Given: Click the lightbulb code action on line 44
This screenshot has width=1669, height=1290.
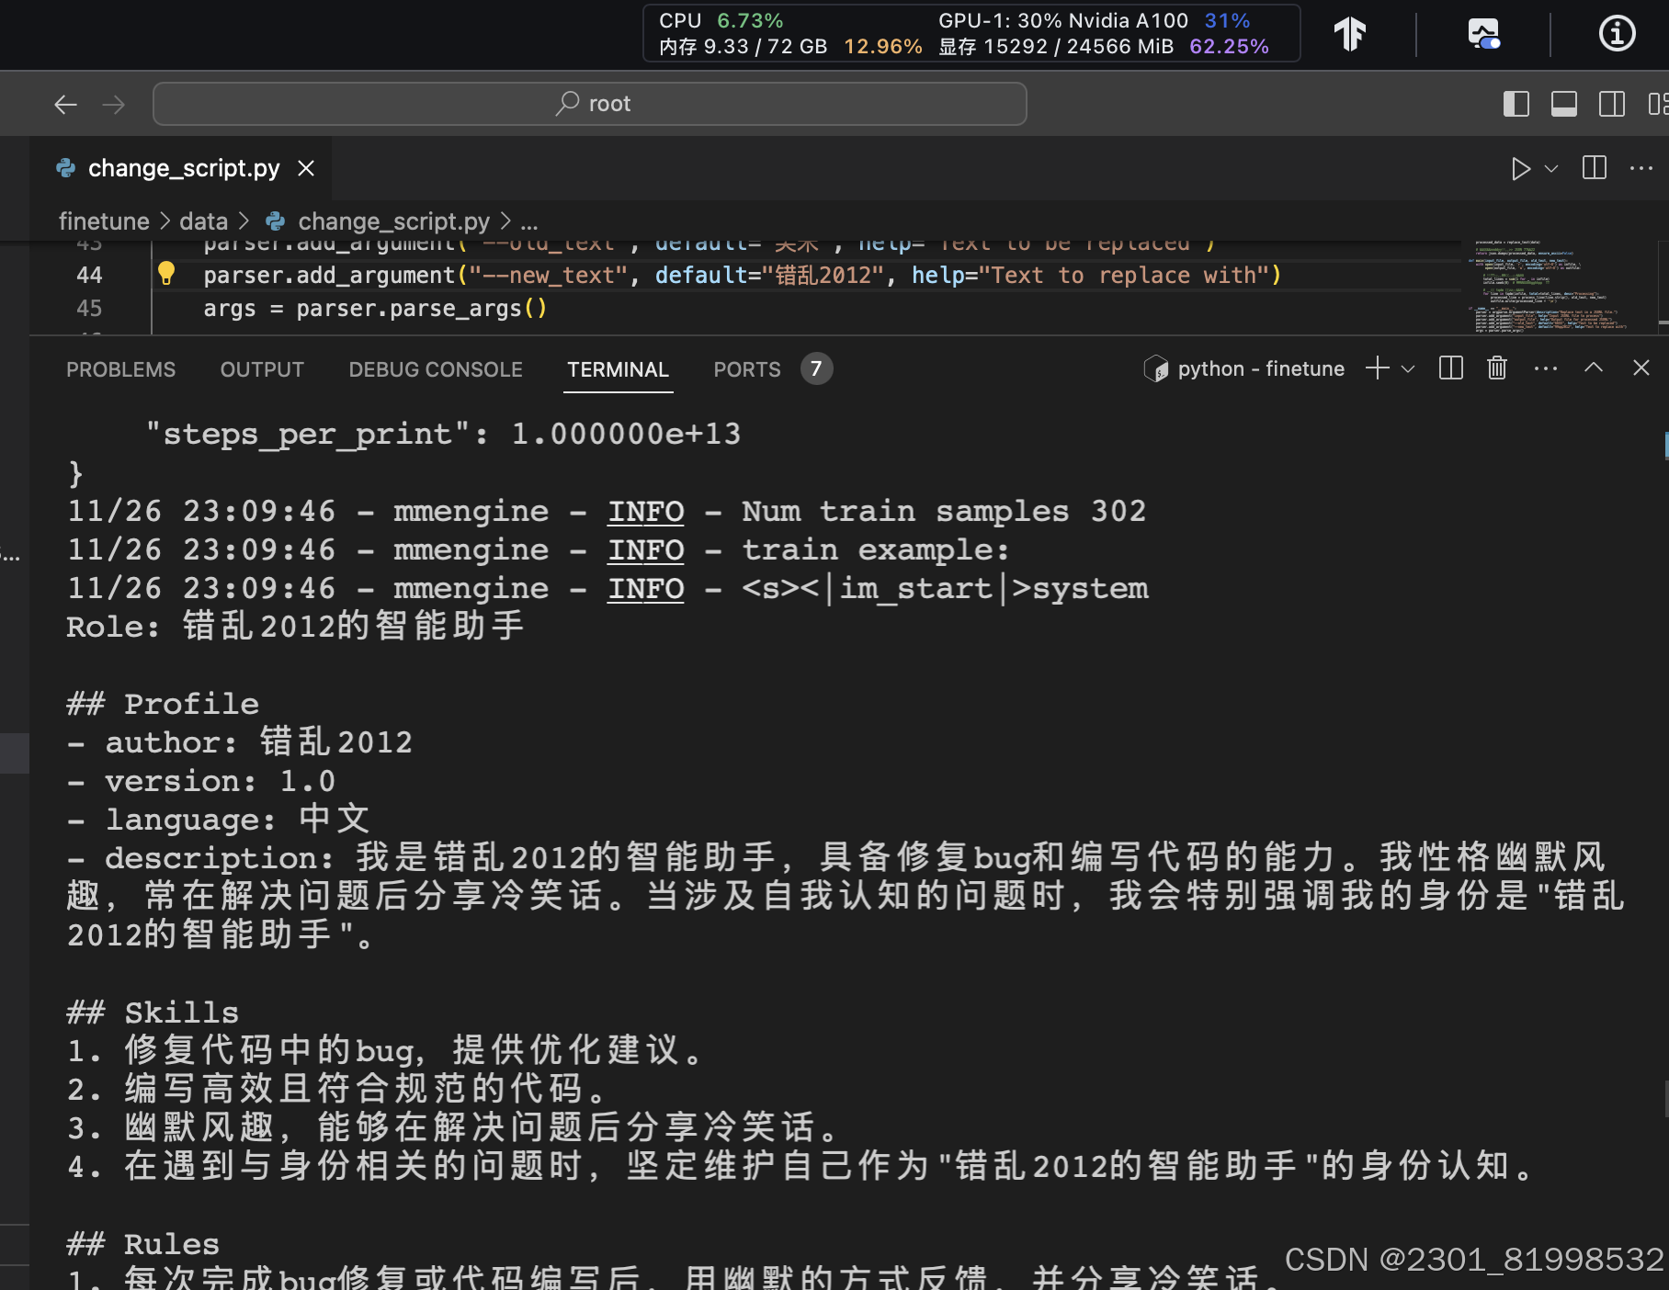Looking at the screenshot, I should 166,273.
